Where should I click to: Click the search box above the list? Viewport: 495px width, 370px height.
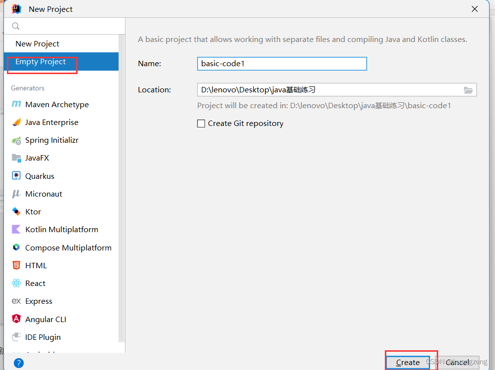point(64,26)
